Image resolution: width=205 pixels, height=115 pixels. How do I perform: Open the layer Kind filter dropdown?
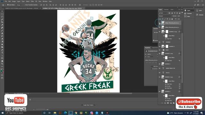(163, 13)
